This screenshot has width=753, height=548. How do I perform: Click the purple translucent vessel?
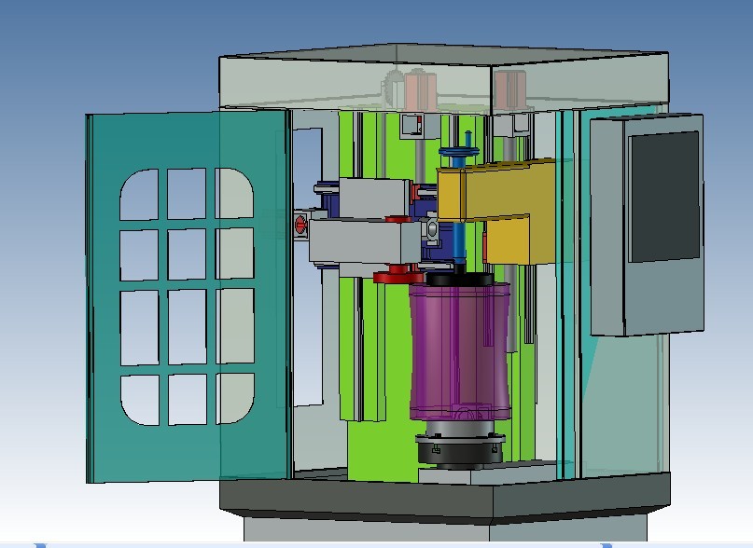click(x=459, y=349)
